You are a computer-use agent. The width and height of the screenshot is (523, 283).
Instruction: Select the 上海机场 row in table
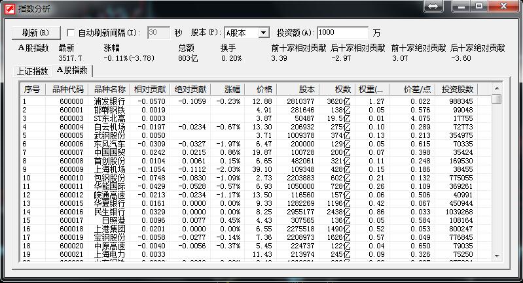click(109, 169)
